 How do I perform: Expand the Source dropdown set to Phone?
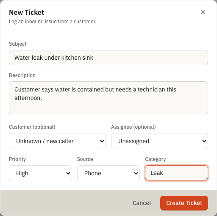tap(108, 173)
